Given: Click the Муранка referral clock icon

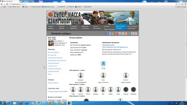Looking at the screenshot, I should pos(133,90).
